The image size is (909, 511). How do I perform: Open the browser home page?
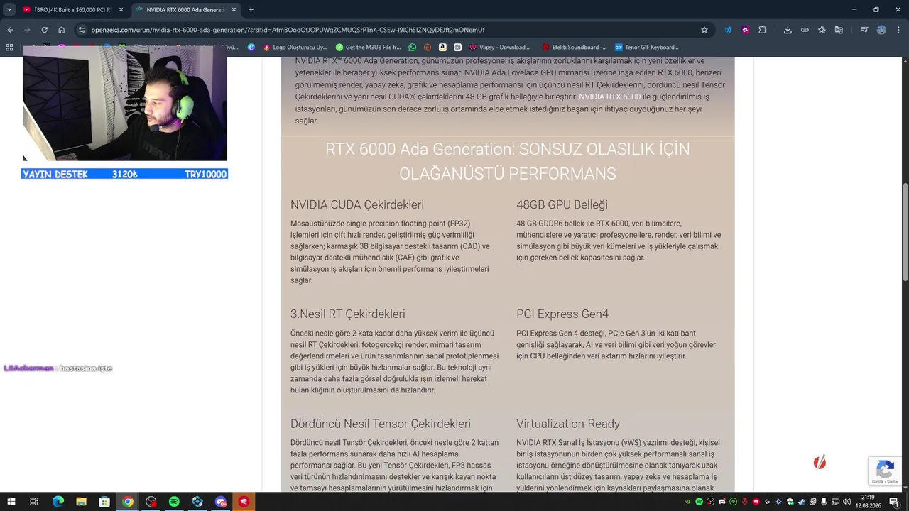(x=62, y=30)
